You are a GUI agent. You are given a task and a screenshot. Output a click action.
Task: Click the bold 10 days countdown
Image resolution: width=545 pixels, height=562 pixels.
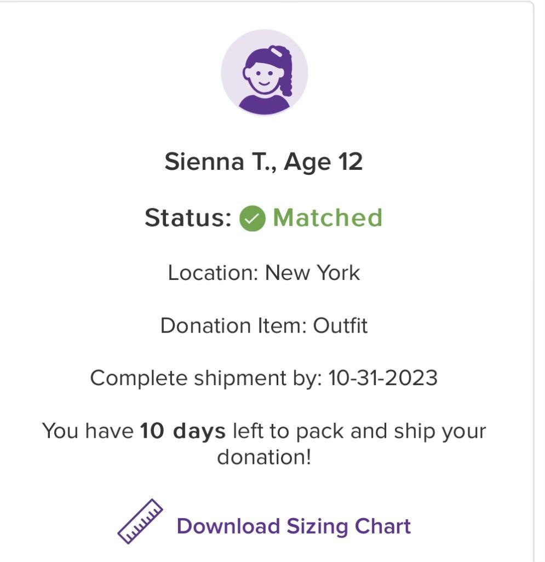(x=182, y=431)
